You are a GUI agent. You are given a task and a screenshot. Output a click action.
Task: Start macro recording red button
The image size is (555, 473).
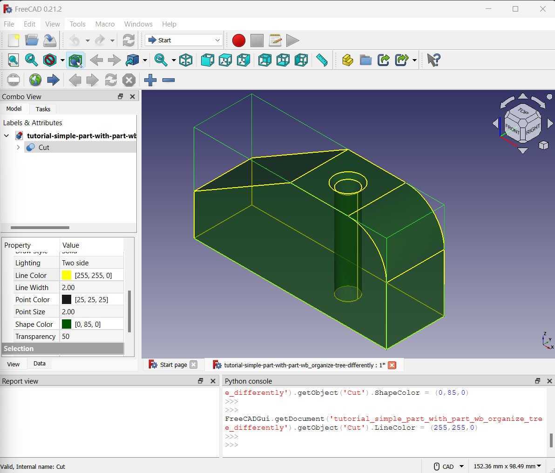click(238, 41)
